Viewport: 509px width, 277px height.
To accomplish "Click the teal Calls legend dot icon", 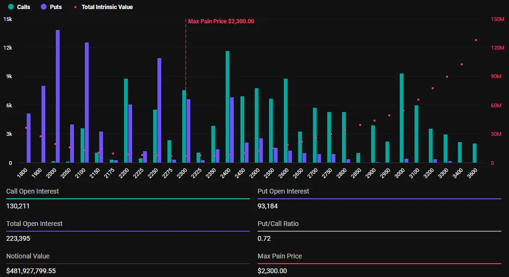I will pos(10,7).
